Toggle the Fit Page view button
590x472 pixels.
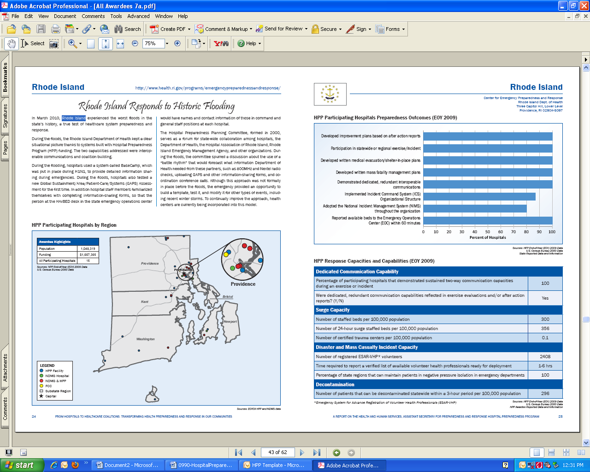coord(106,44)
